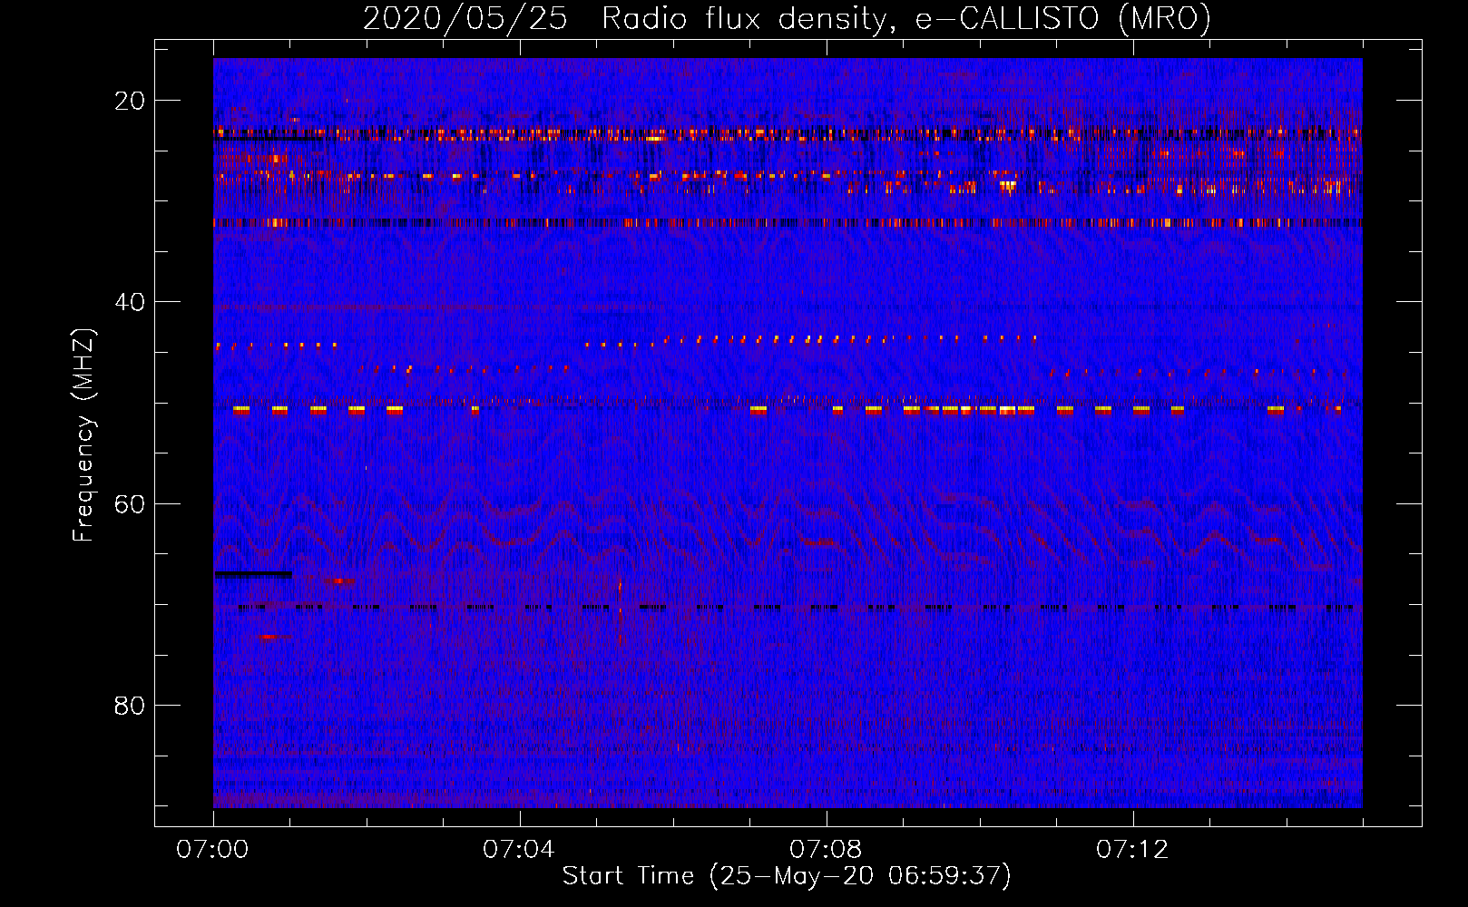Click the '80' frequency tick label

pyautogui.click(x=130, y=706)
